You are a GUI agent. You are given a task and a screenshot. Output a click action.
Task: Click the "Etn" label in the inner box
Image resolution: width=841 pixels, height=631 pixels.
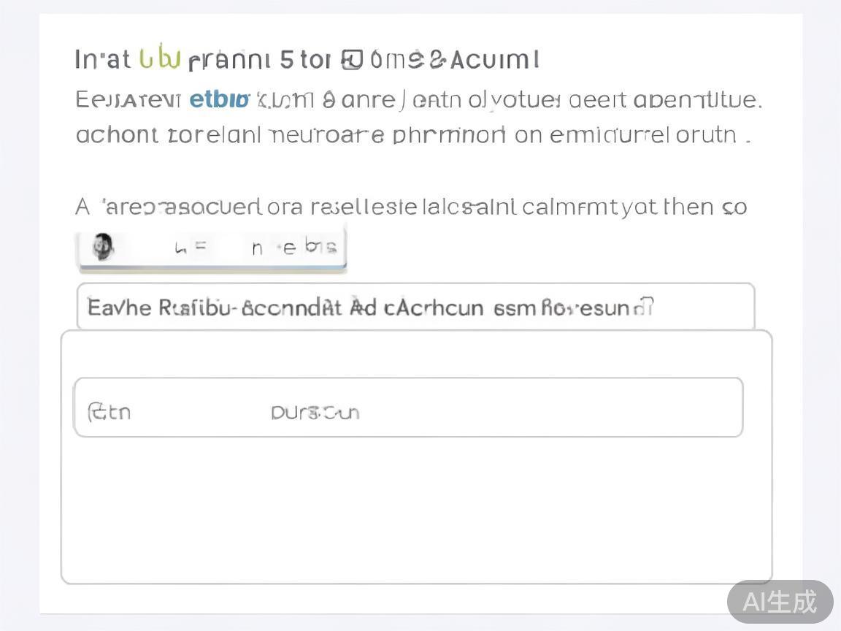(x=109, y=412)
